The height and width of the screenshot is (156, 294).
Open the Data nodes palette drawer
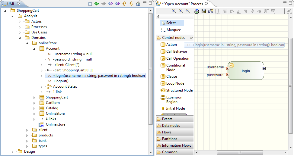(x=174, y=126)
